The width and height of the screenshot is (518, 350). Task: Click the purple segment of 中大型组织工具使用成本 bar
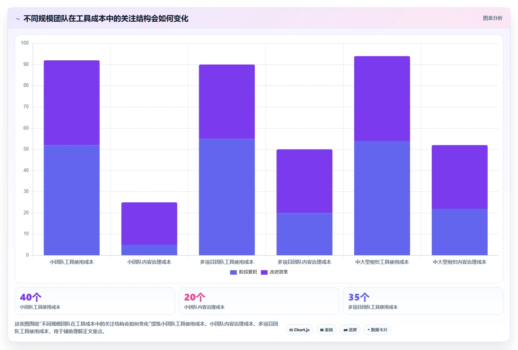click(x=382, y=99)
